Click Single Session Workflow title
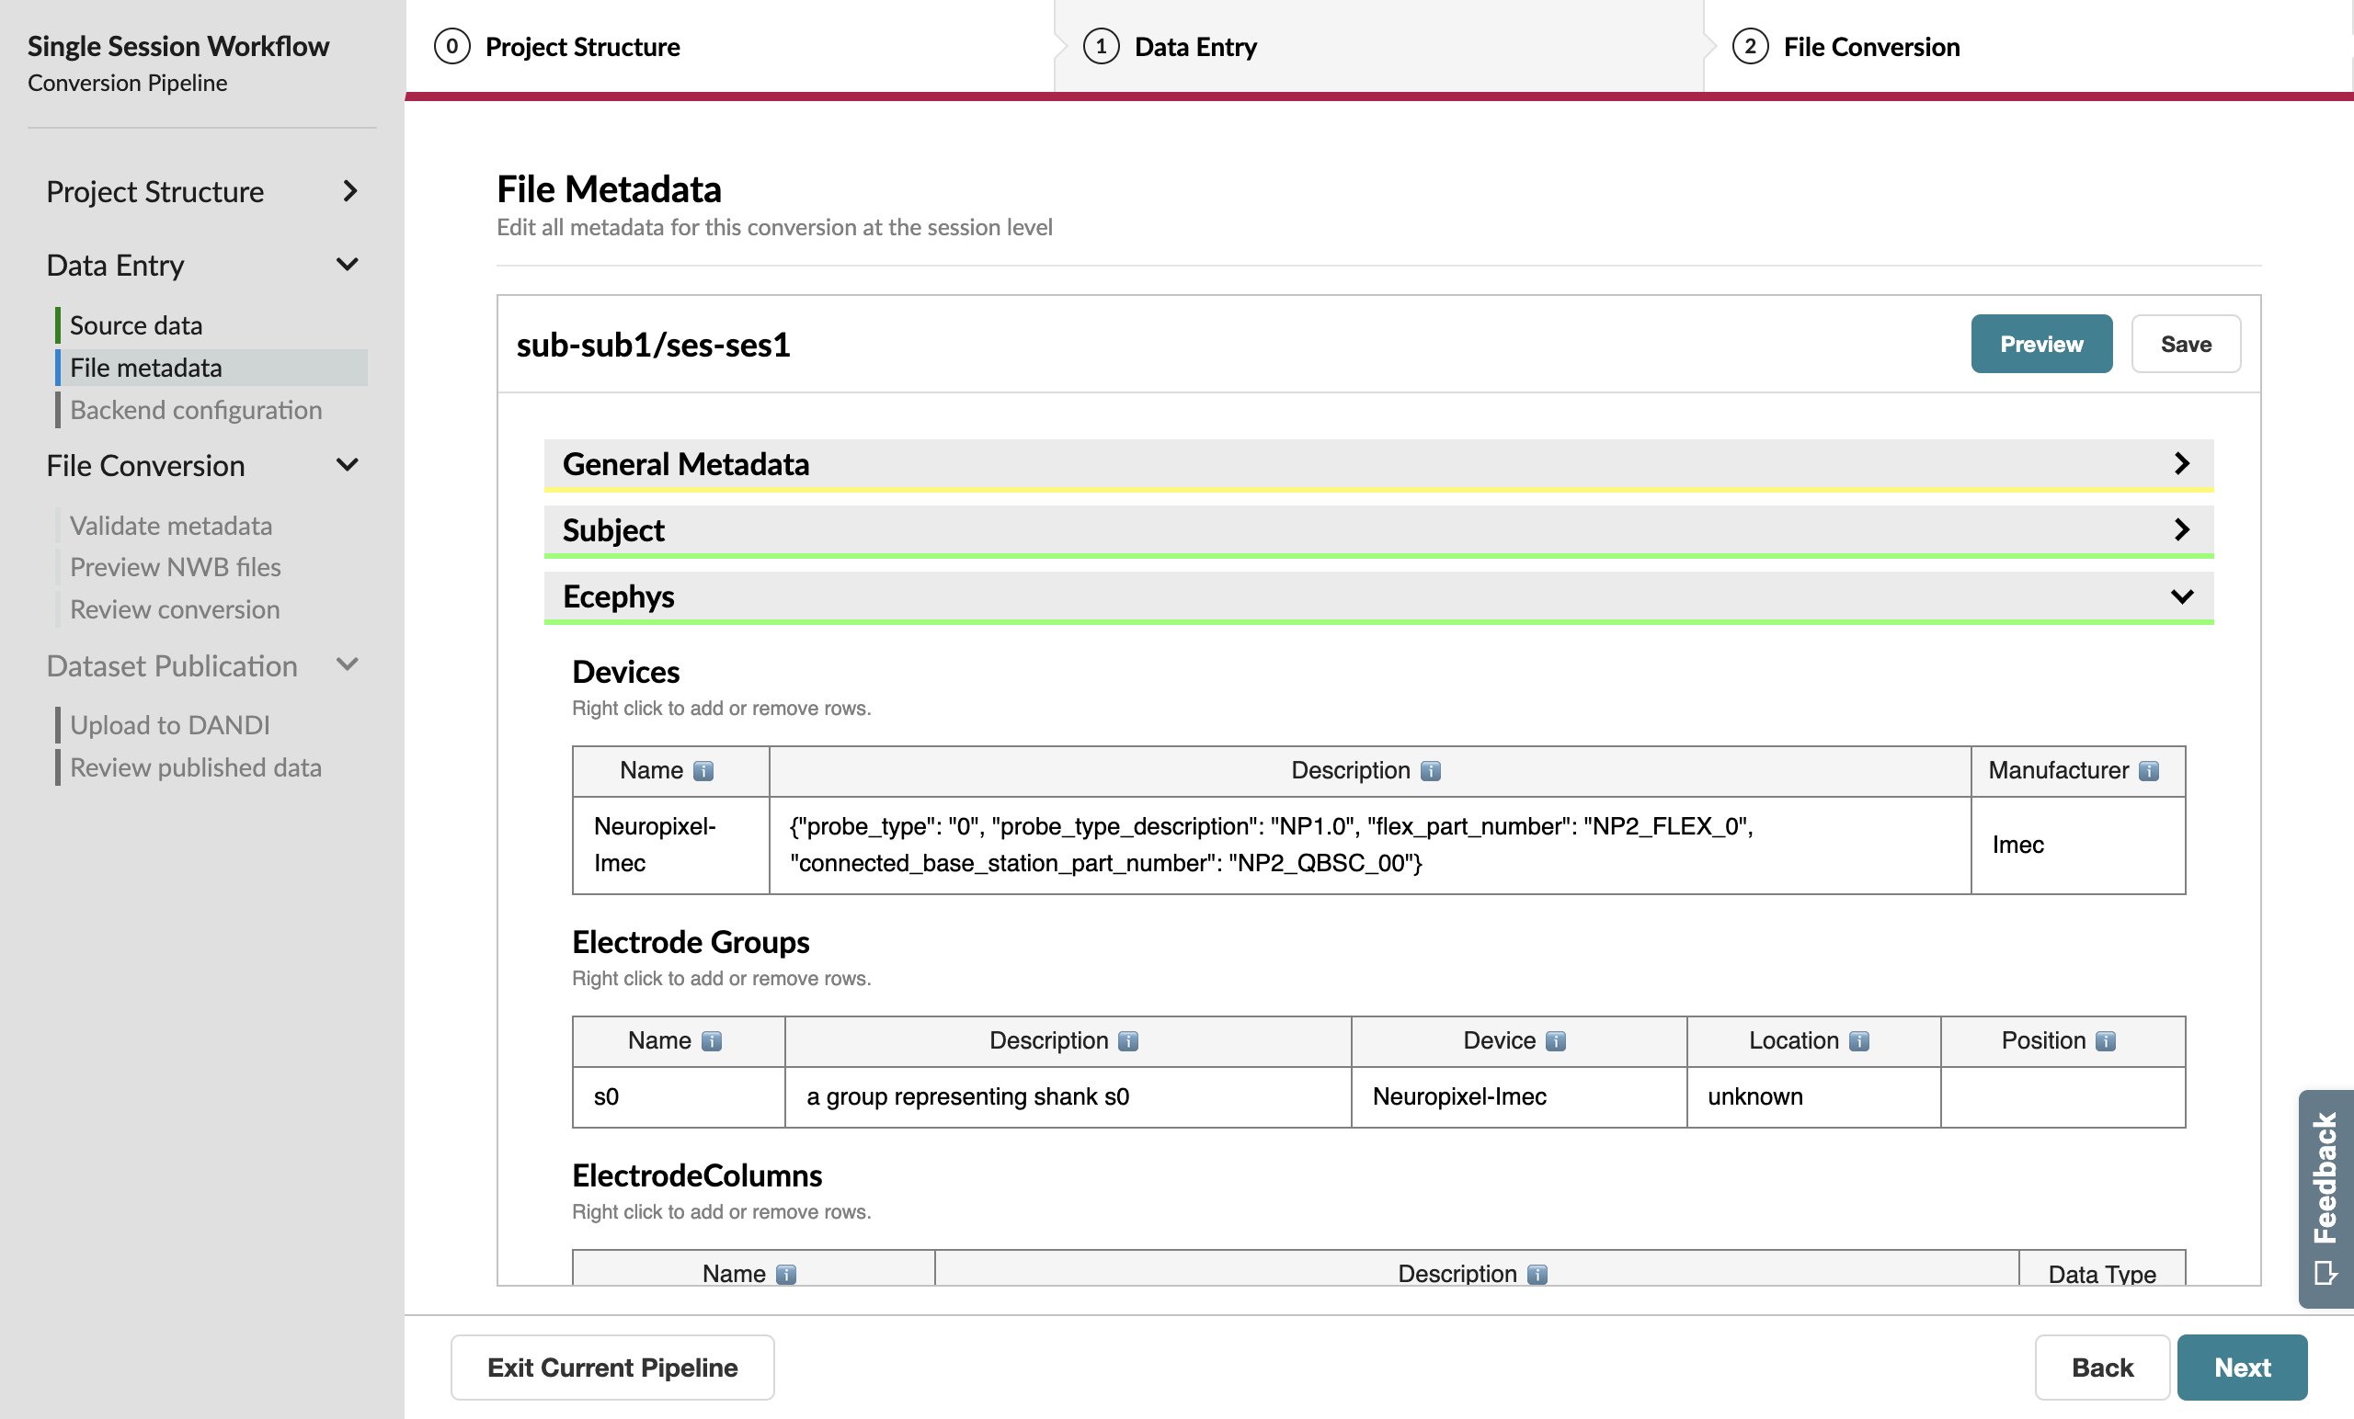The width and height of the screenshot is (2354, 1419). (178, 46)
